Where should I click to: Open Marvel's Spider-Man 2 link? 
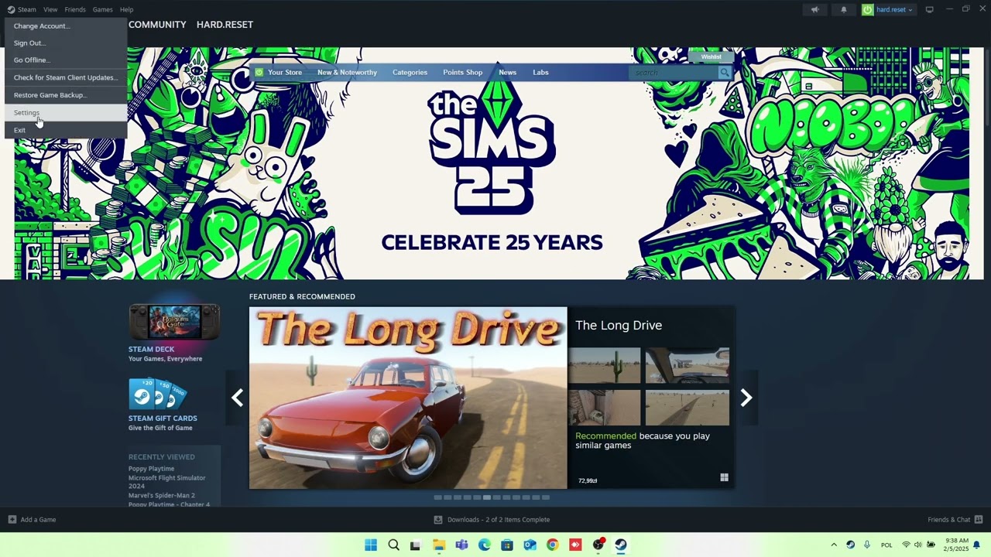tap(162, 495)
